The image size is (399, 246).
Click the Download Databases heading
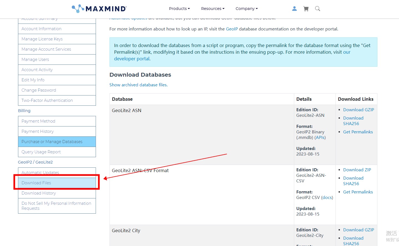[x=140, y=75]
